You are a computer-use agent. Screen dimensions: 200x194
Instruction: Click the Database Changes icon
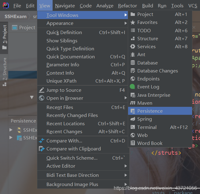click(133, 71)
